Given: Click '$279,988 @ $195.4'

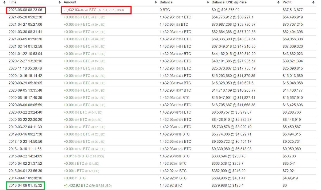Looking at the screenshot, I should pyautogui.click(x=227, y=185).
